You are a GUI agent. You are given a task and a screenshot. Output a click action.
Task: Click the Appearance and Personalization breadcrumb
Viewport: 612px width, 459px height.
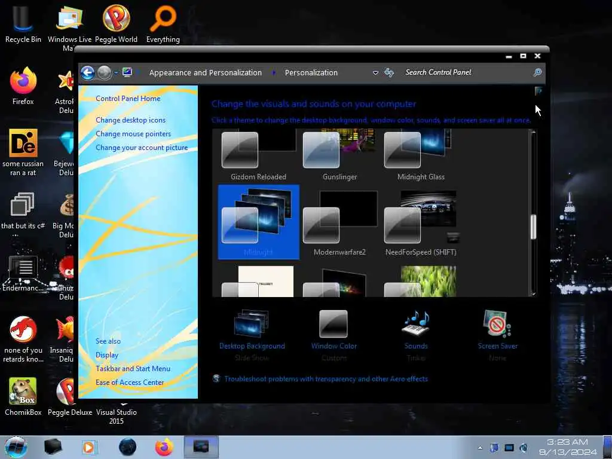tap(206, 72)
